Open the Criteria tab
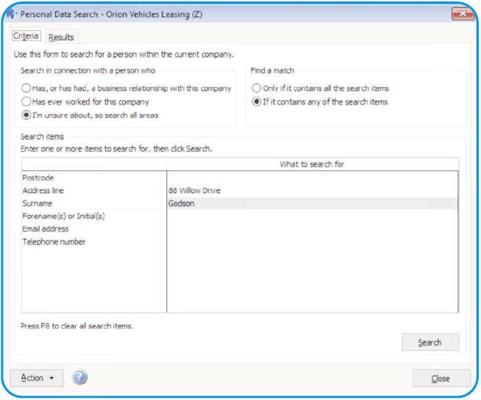 [26, 36]
